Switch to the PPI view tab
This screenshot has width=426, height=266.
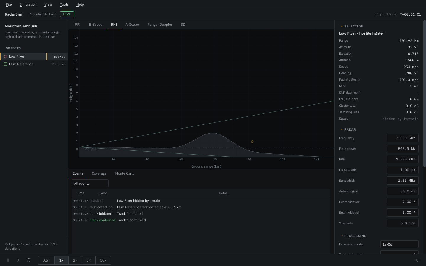(x=78, y=25)
